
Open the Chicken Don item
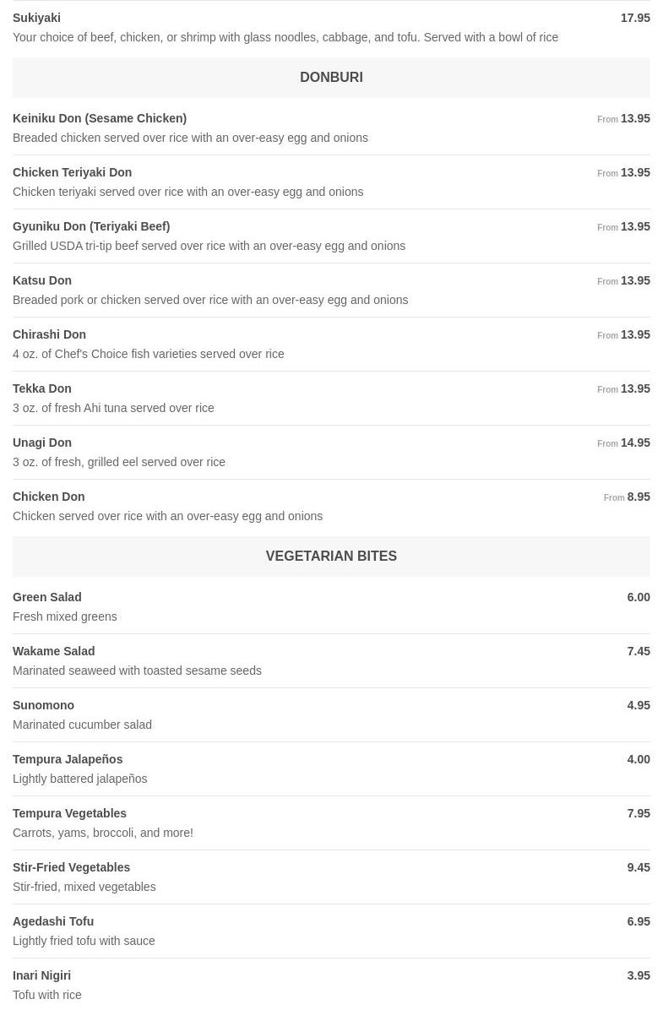48,497
